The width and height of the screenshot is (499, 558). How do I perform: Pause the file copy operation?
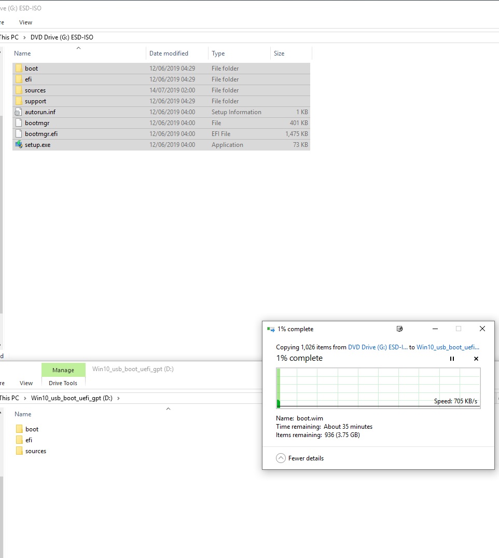(452, 359)
